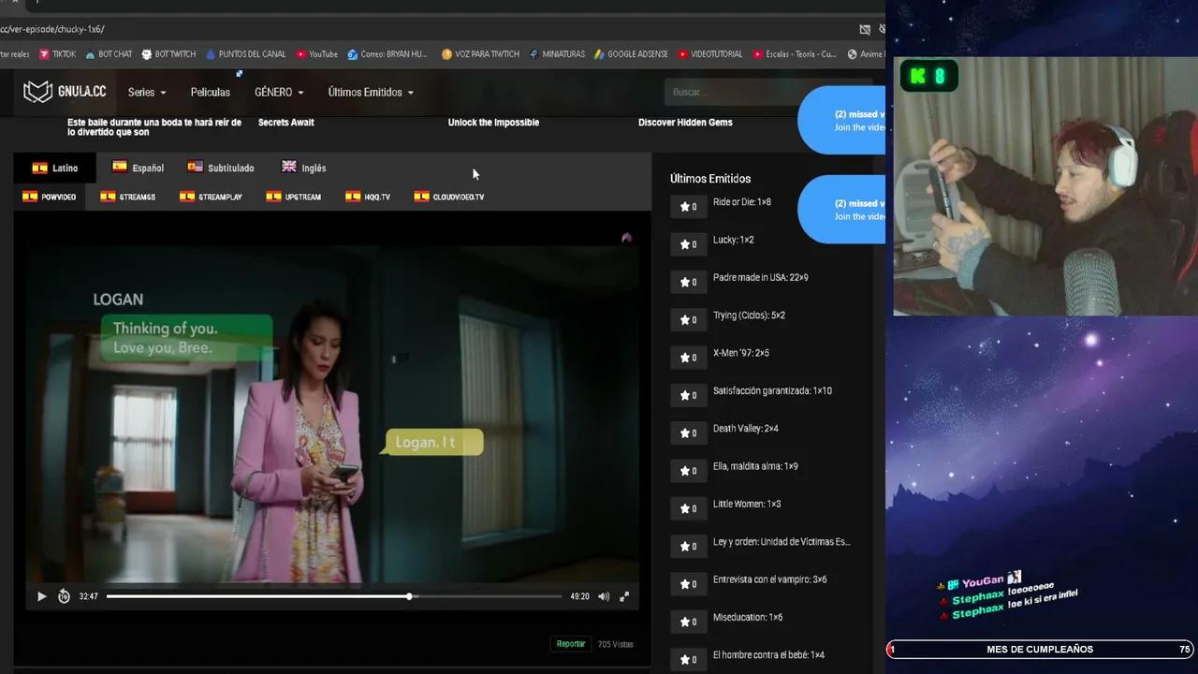Switch to the Español language tab
This screenshot has height=674, width=1198.
point(138,168)
